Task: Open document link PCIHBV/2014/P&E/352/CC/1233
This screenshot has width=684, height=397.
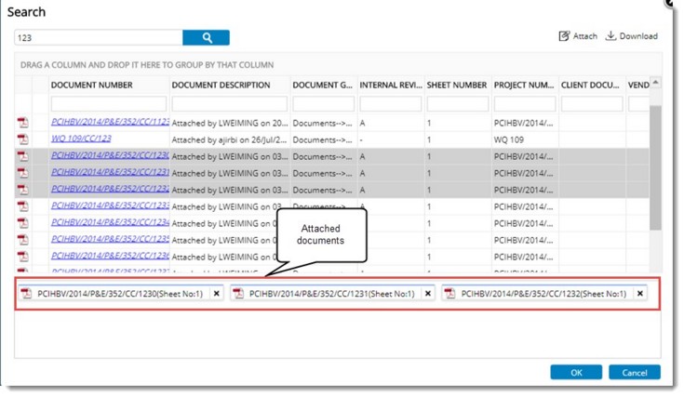Action: (110, 205)
